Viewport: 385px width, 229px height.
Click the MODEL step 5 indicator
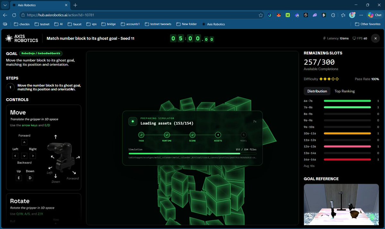(x=244, y=135)
